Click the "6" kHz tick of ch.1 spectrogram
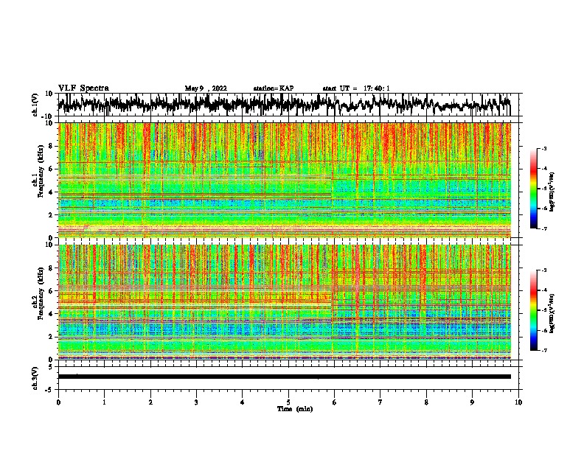 tap(52, 169)
